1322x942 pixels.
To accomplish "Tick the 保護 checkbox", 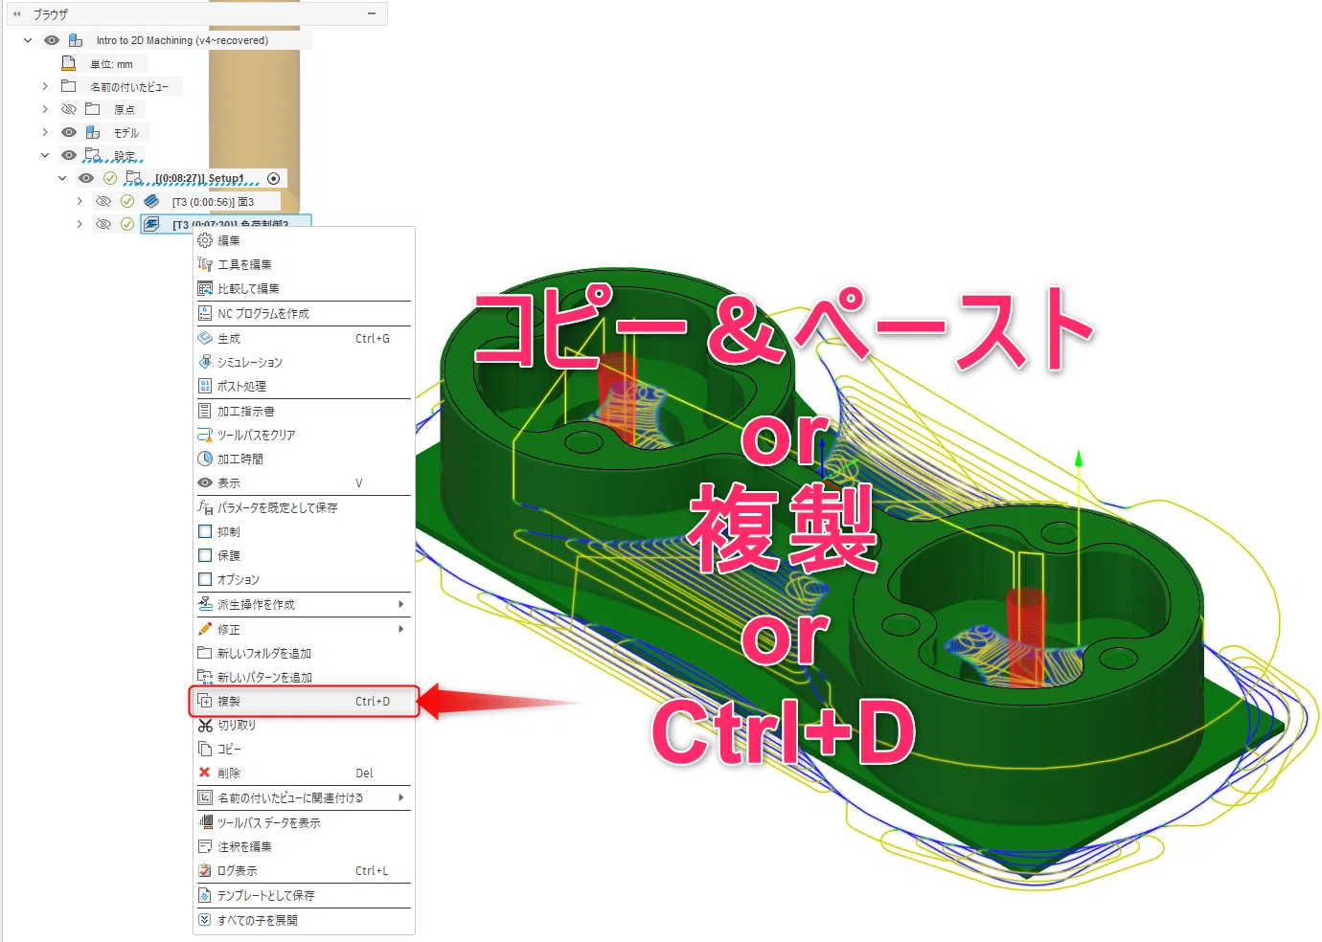I will (x=205, y=555).
